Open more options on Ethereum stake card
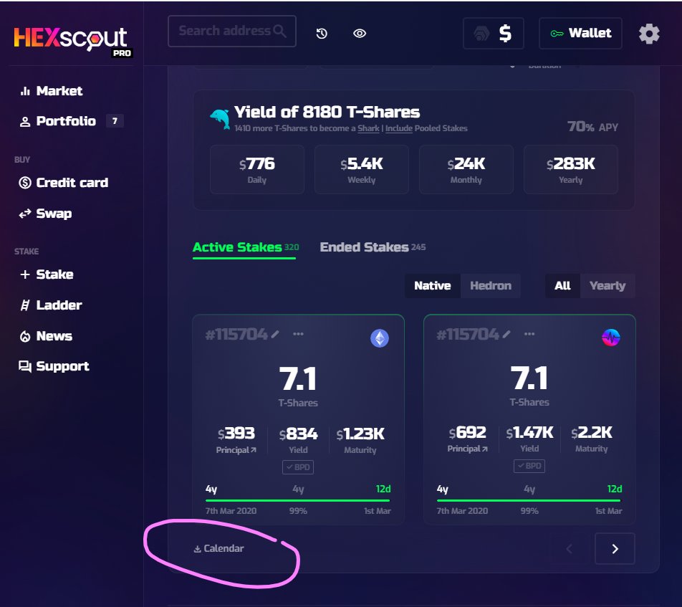The height and width of the screenshot is (607, 682). click(298, 334)
